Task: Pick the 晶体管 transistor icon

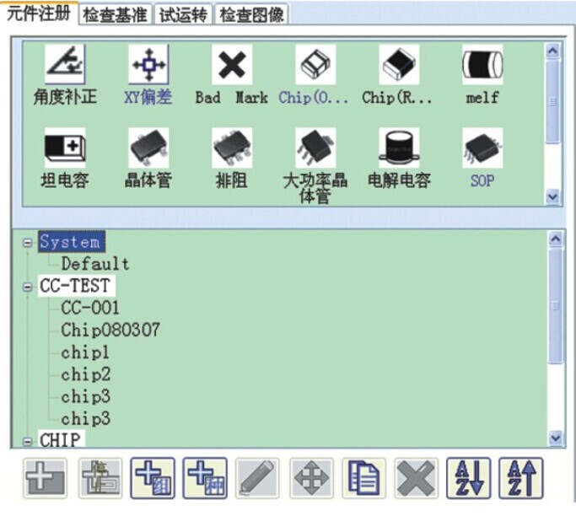Action: tap(148, 149)
